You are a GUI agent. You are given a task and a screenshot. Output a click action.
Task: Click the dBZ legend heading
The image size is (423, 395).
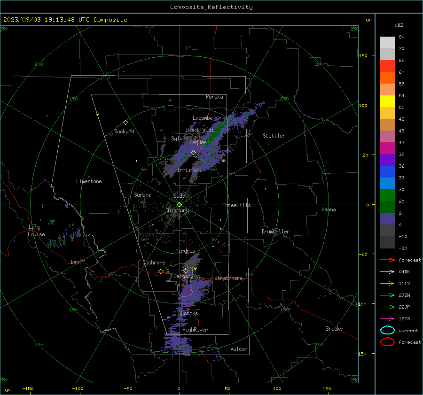[399, 25]
